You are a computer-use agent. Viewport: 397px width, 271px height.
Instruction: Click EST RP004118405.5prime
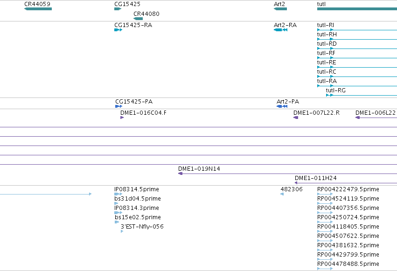click(325, 231)
